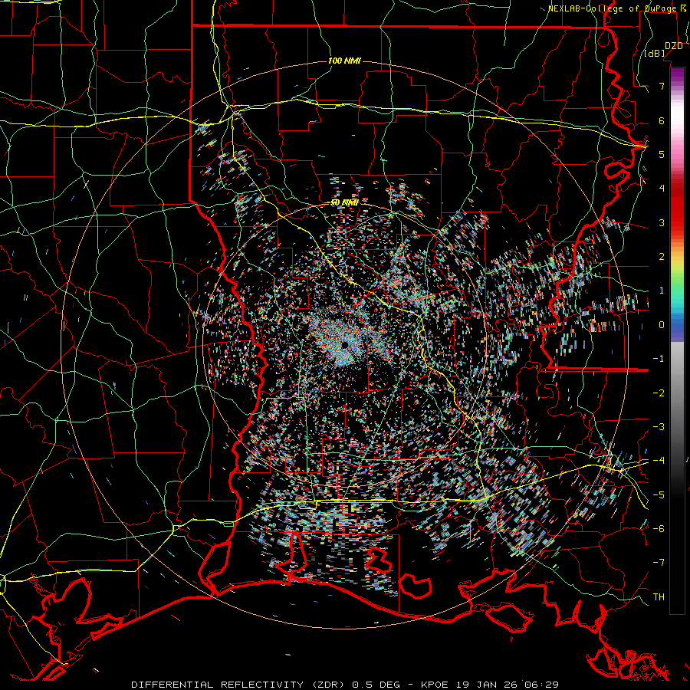
Task: Click the -6 tick label on color scale
Action: point(659,529)
